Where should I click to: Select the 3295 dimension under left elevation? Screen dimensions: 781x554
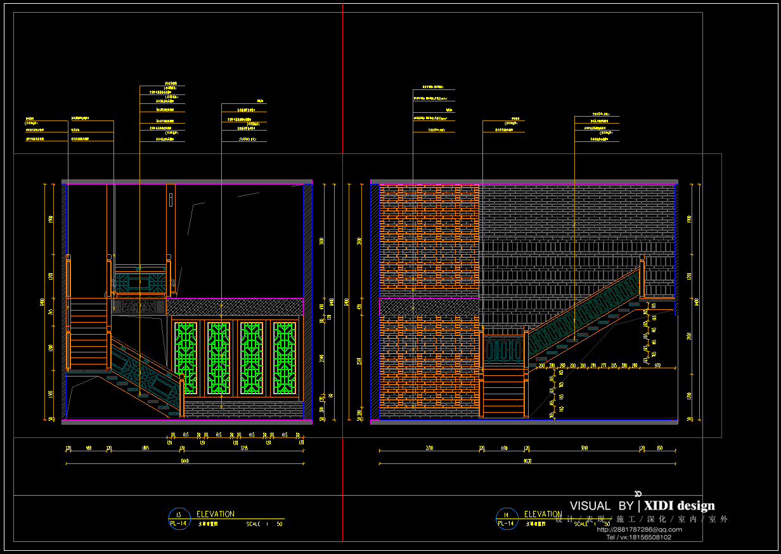pyautogui.click(x=244, y=448)
